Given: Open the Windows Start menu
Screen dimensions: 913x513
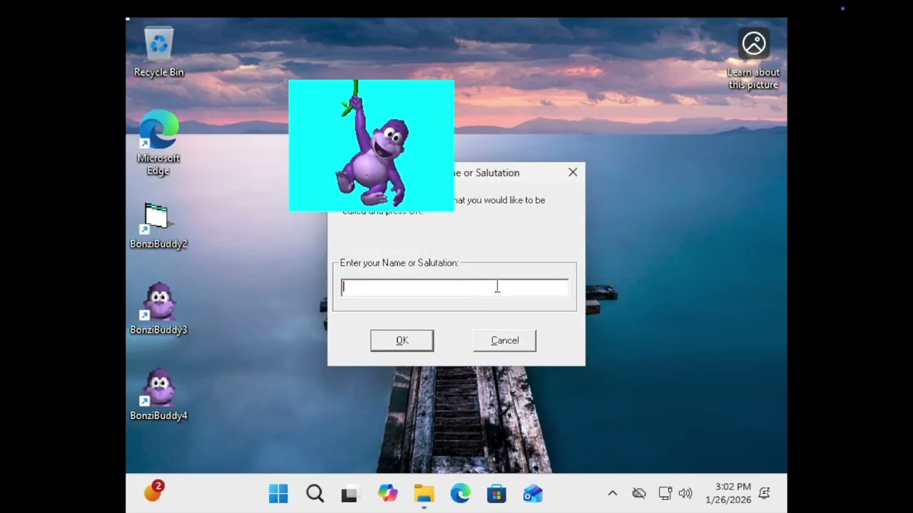Looking at the screenshot, I should [278, 493].
